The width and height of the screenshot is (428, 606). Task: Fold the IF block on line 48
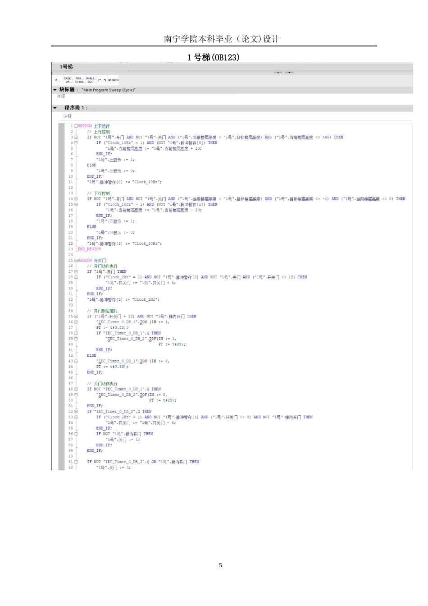(x=76, y=389)
